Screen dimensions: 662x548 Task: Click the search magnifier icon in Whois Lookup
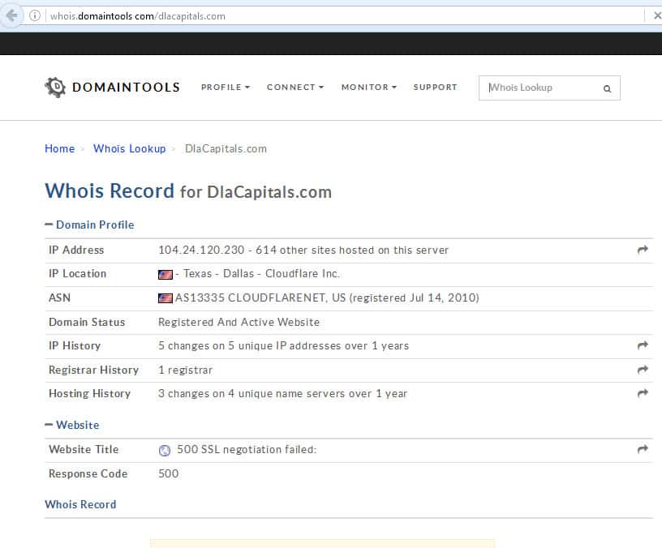point(607,88)
